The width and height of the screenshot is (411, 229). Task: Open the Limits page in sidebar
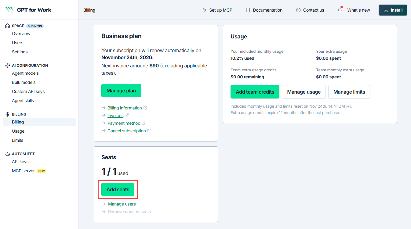(x=18, y=140)
